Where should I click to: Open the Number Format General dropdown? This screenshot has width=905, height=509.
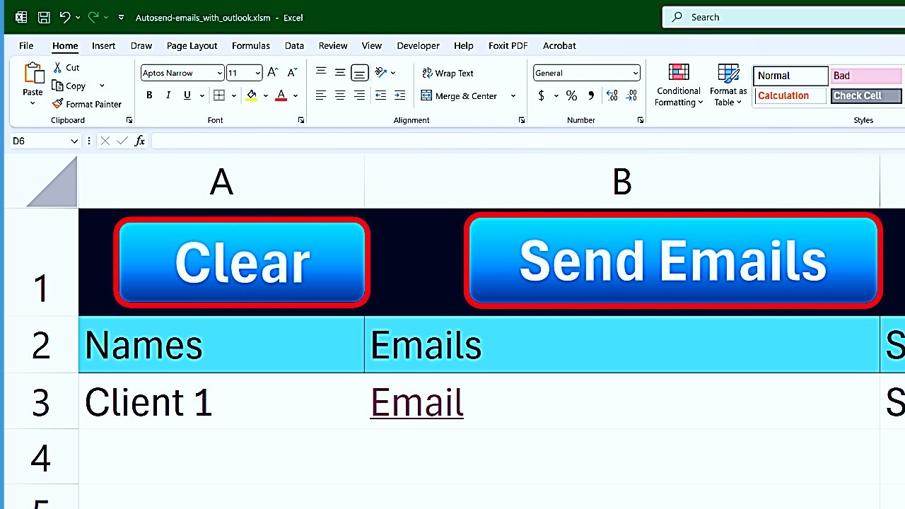(635, 73)
